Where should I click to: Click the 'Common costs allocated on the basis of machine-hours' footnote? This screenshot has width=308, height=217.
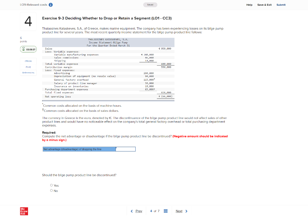(82, 106)
